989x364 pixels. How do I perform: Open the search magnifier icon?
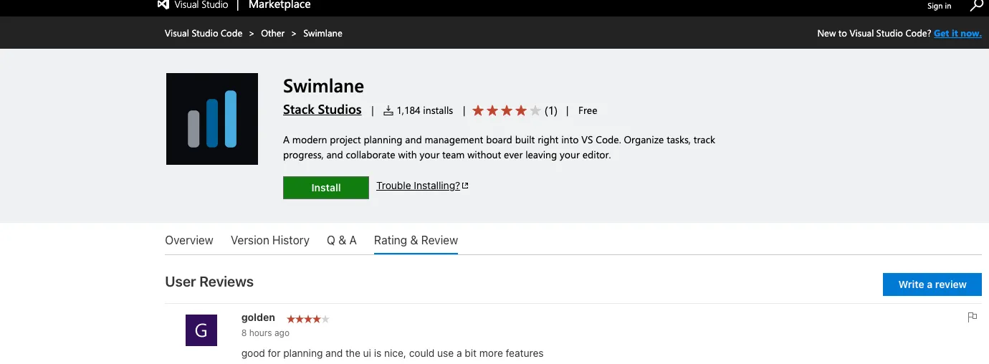point(977,5)
